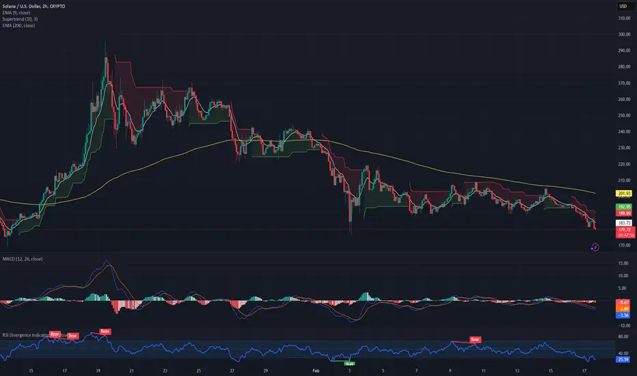Click the Solana / U.S. Dollar symbol title
Viewport: 637px width, 376px height.
coord(33,6)
